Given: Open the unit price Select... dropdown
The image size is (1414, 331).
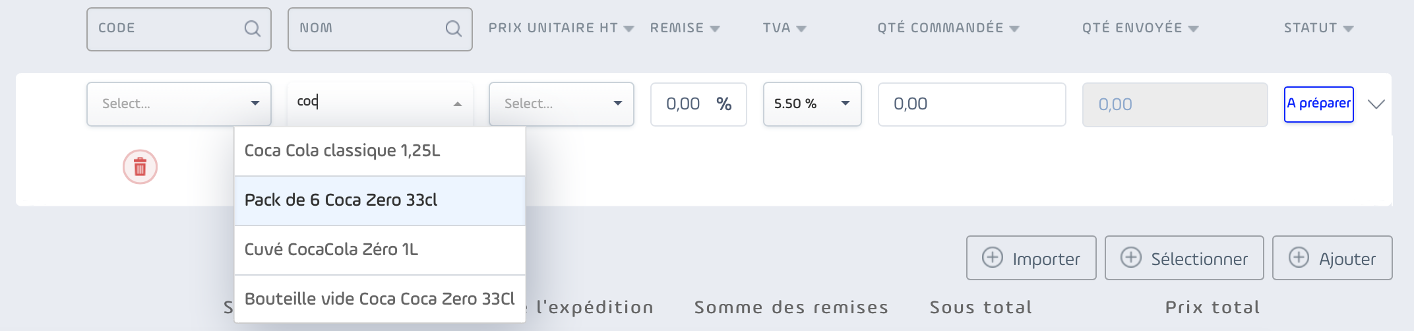Looking at the screenshot, I should point(561,104).
